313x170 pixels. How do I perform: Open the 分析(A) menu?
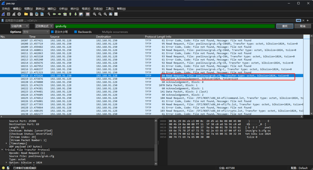click(x=63, y=9)
